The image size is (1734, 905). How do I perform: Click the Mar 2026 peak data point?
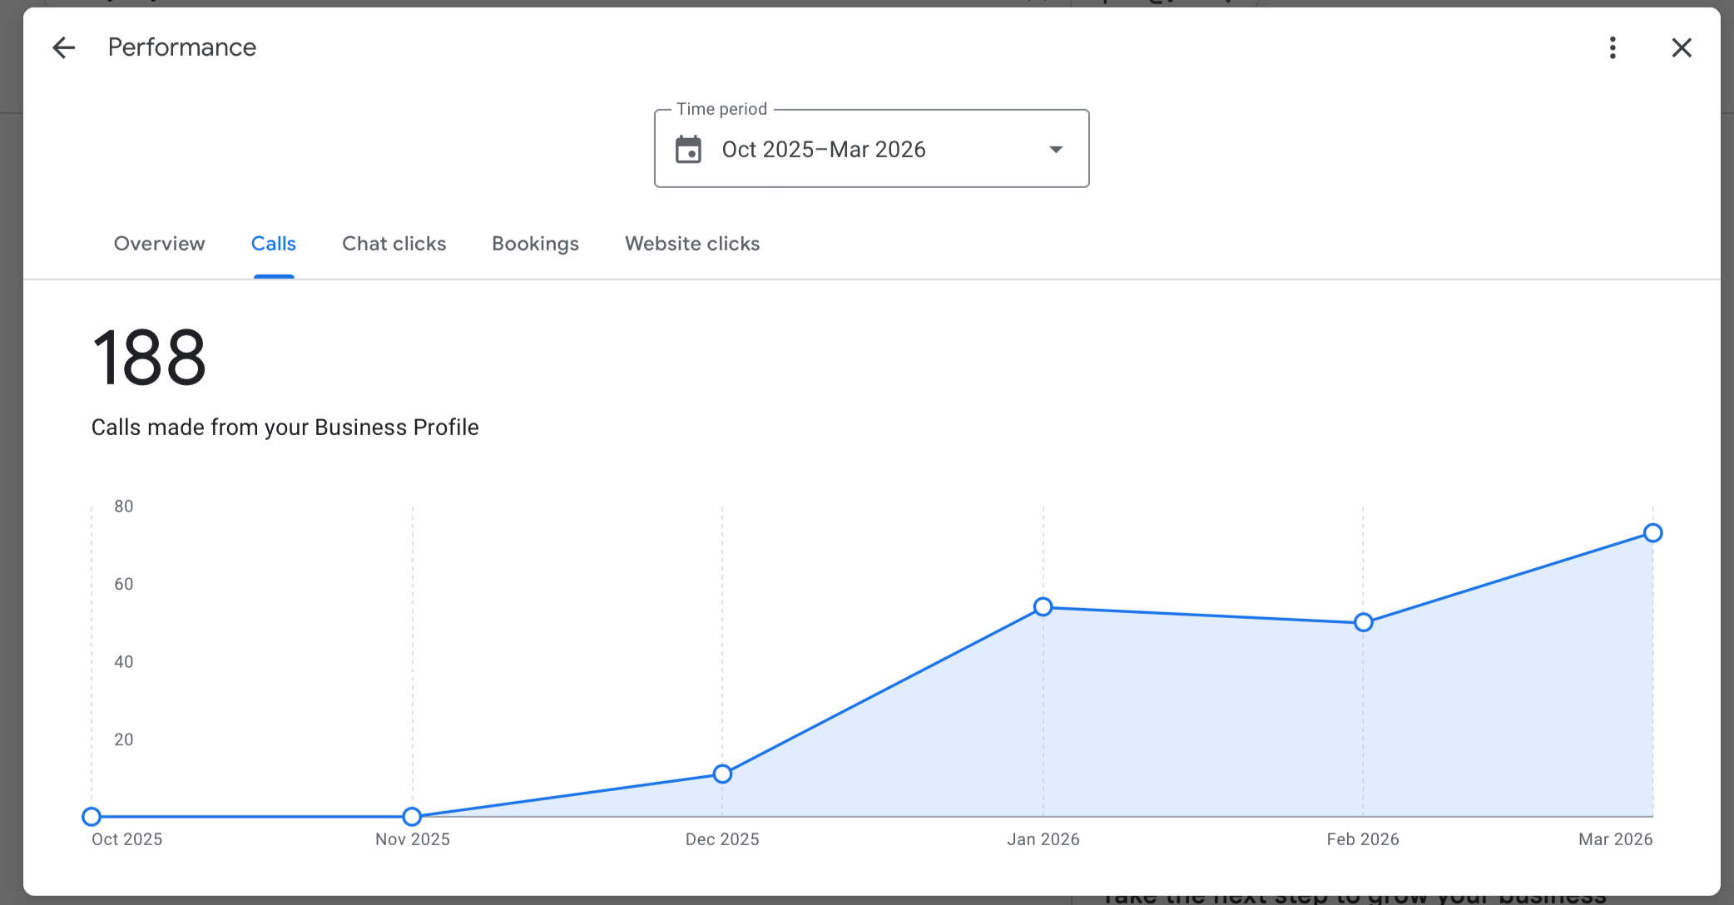[1652, 533]
